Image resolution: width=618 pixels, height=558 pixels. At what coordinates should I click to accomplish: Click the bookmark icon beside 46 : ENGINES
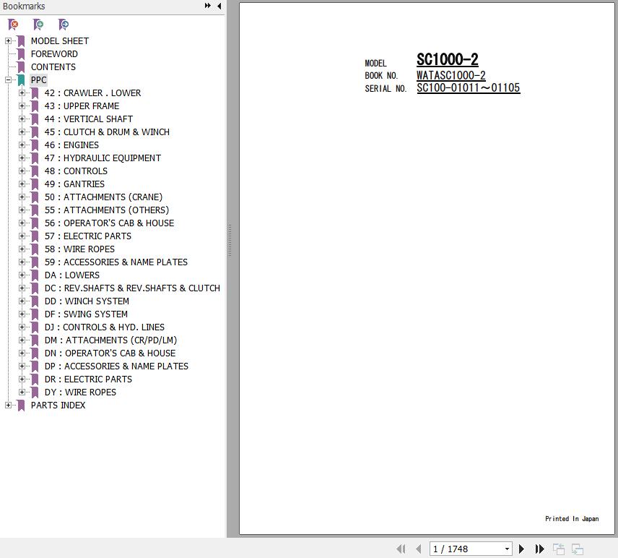point(35,145)
